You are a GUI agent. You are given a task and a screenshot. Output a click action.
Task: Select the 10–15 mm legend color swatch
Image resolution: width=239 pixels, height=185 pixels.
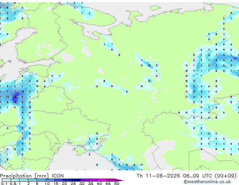click(50, 180)
